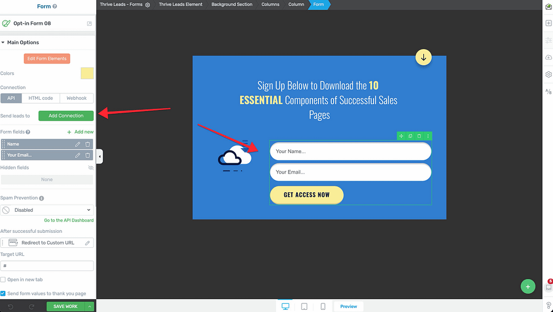Select the Webhook connection tab
Image resolution: width=553 pixels, height=312 pixels.
[76, 98]
